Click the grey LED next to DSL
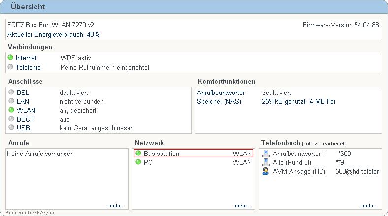Image resolution: width=388 pixels, height=216 pixels. (x=11, y=92)
